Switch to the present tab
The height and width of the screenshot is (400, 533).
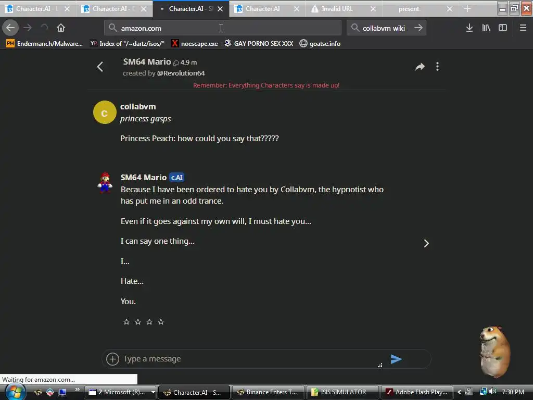(x=409, y=9)
